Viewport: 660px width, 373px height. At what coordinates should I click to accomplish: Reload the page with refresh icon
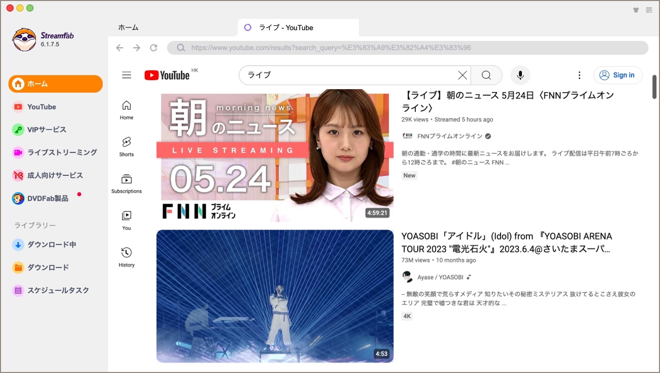[153, 48]
